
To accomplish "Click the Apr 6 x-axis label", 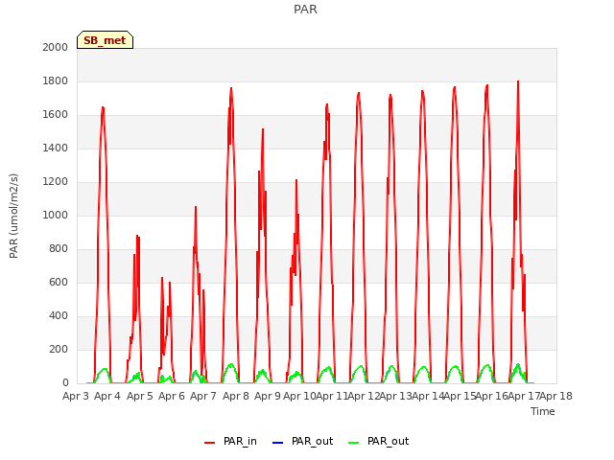I will pos(172,396).
